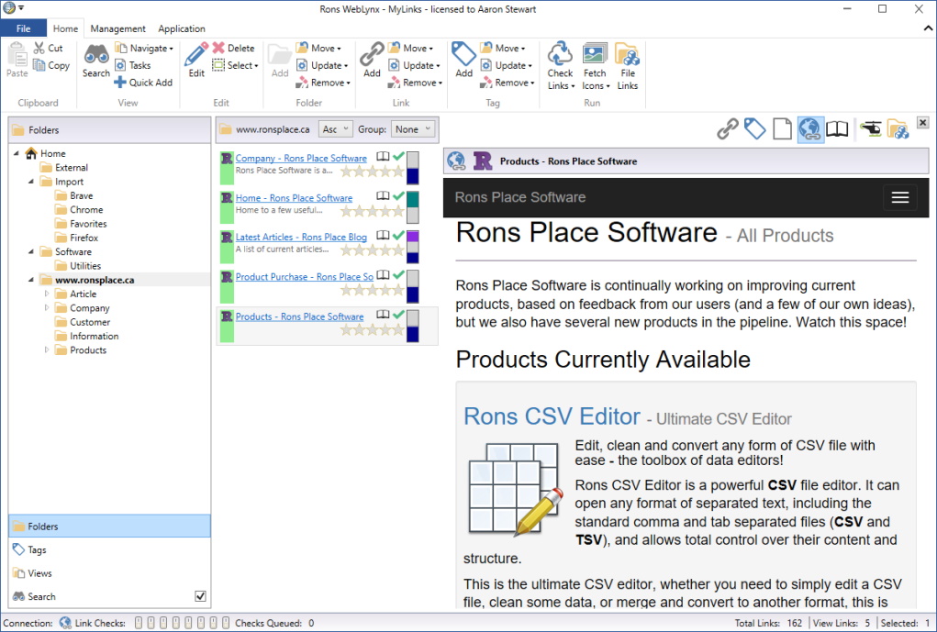Click the helicopter icon in the preview toolbar

point(871,128)
